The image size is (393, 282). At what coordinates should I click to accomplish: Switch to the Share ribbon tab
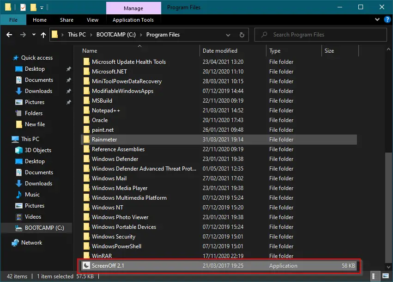point(67,19)
